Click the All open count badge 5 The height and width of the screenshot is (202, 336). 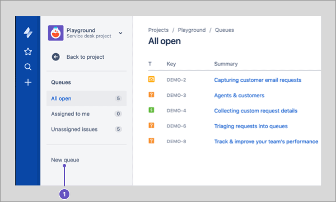click(118, 98)
